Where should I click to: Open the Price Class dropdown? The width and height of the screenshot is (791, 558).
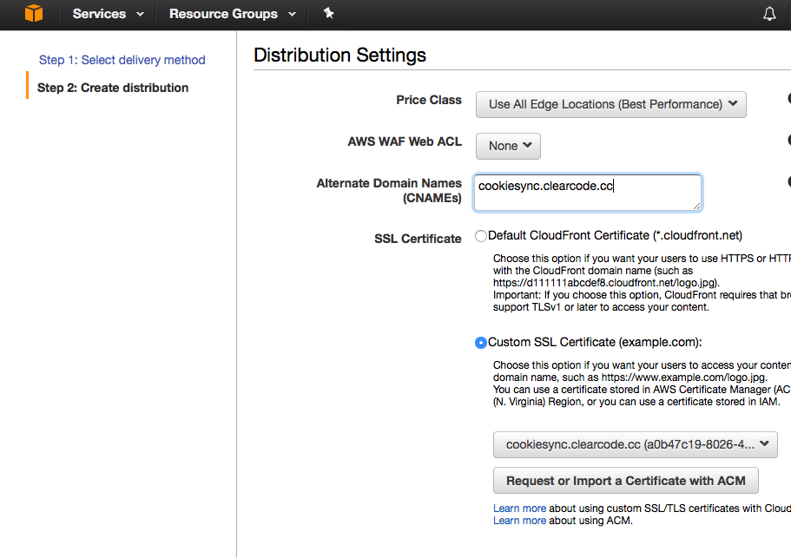pos(611,104)
